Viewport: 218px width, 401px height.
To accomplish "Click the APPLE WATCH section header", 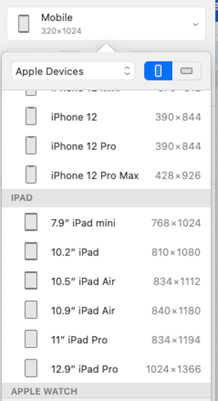I will [x=44, y=391].
